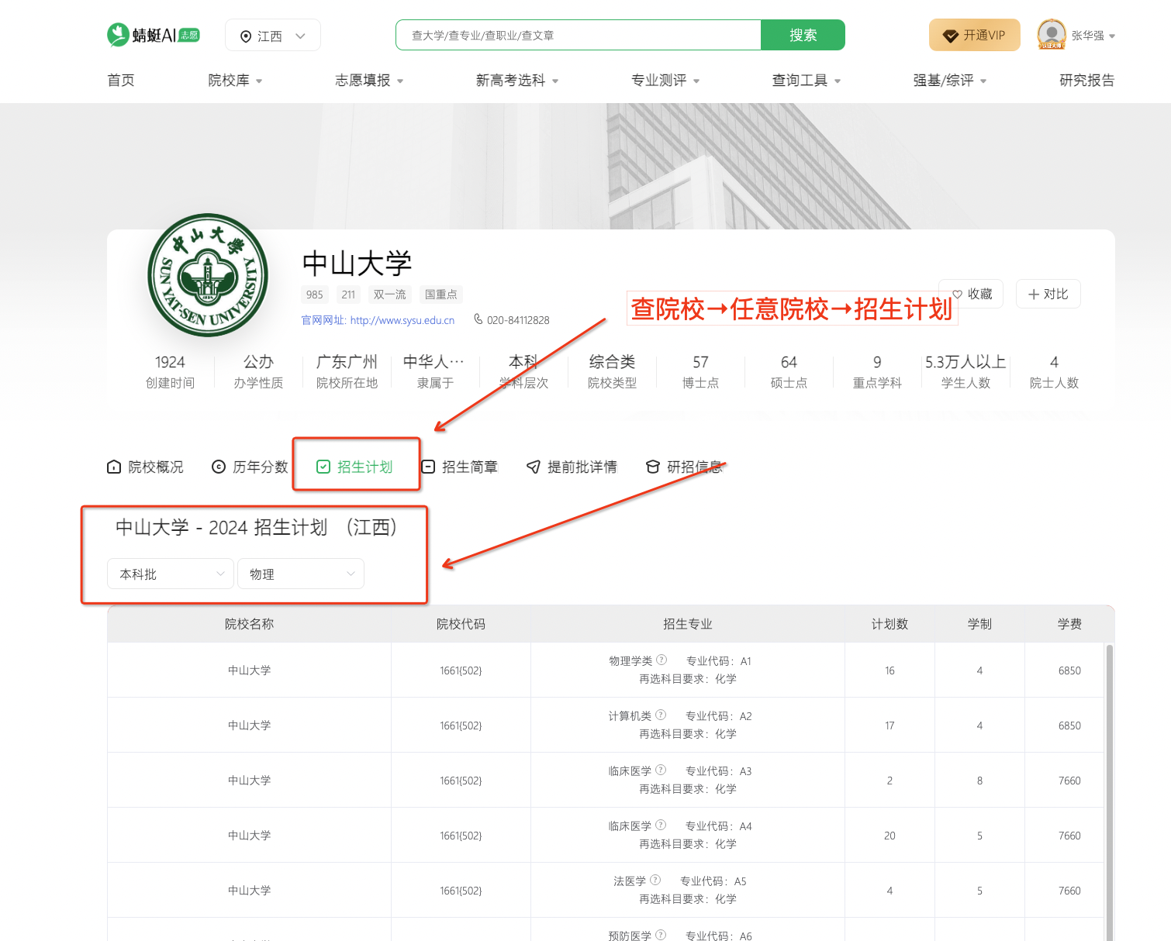Viewport: 1171px width, 941px height.
Task: Click the help icon beside 临床医学 A3
Action: 661,770
